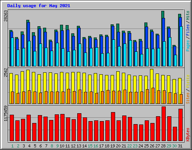This screenshot has width=192, height=150.
Task: Click day 12 on the x-axis
Action: point(73,146)
